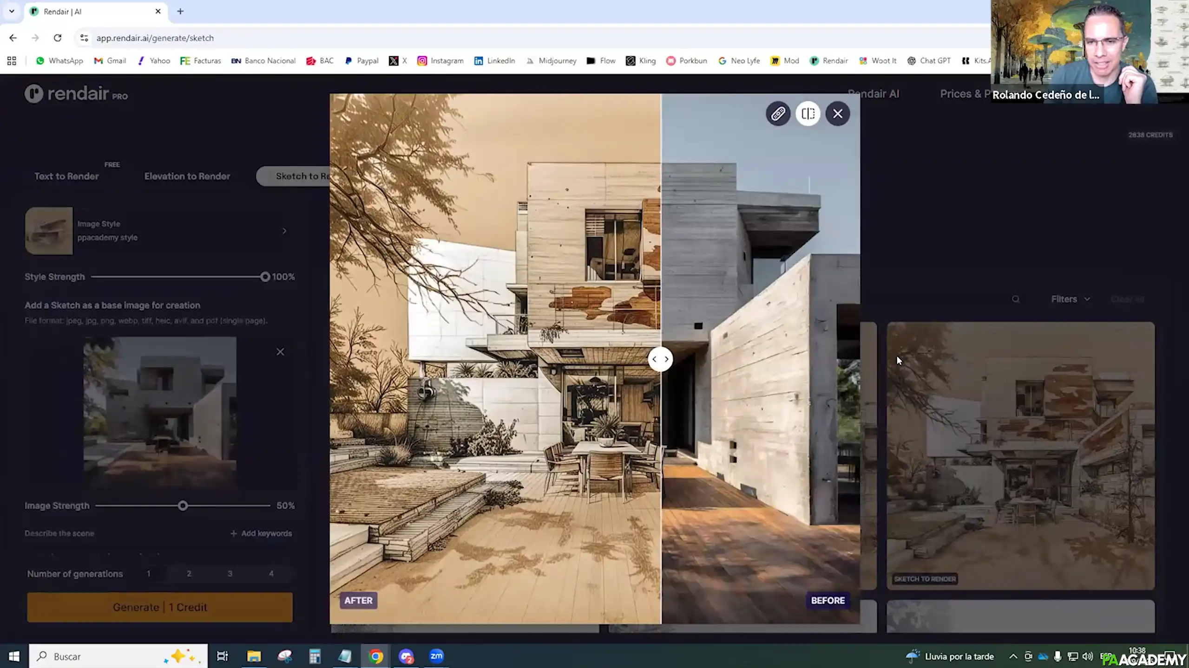This screenshot has width=1189, height=668.
Task: Switch to the Text to Render tab
Action: [67, 176]
